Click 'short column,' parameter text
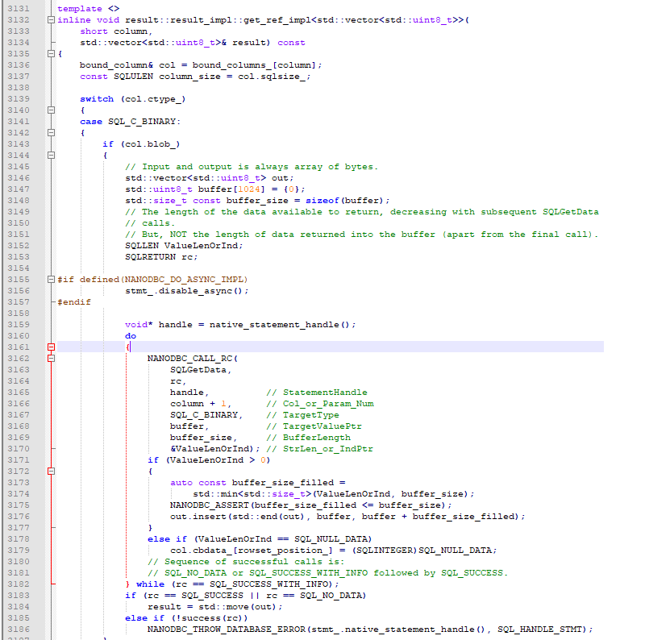This screenshot has height=640, width=645. 116,31
